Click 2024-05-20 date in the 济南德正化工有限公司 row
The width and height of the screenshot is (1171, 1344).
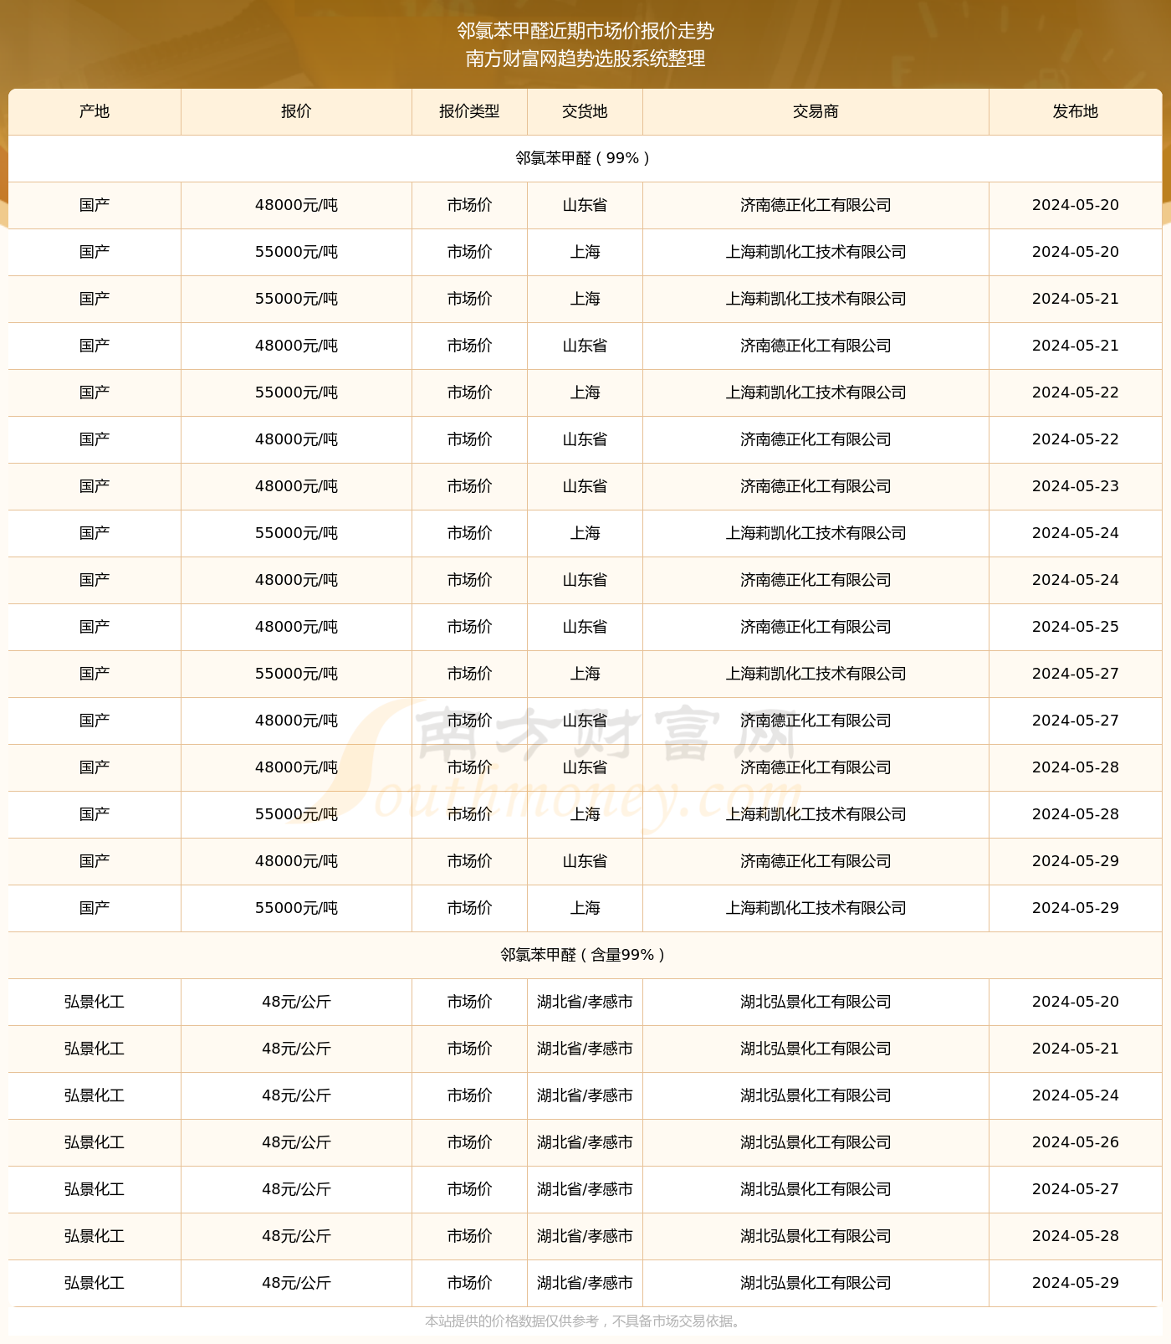[1075, 205]
